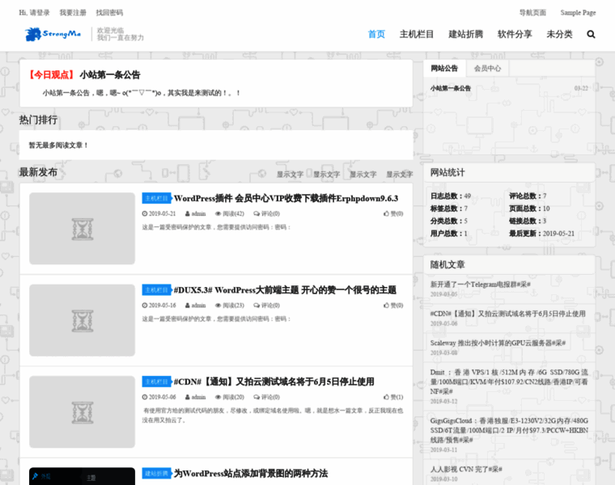Image resolution: width=615 pixels, height=485 pixels.
Task: Open thumbnail of Erphpdown9.6.3 post
Action: pos(82,229)
